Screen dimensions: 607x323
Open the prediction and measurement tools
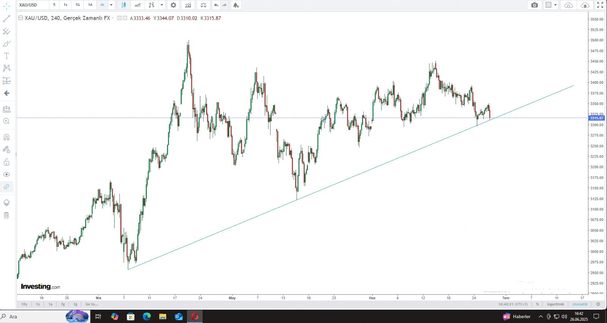(6, 81)
